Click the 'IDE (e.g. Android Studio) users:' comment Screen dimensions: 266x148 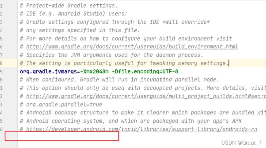(76, 14)
